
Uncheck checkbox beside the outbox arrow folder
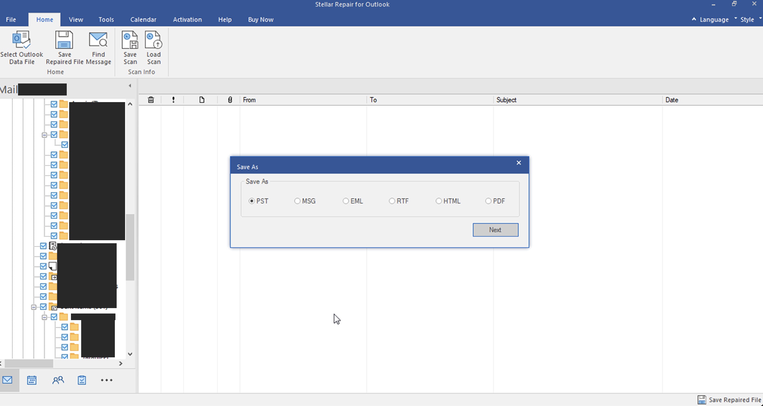pos(43,276)
